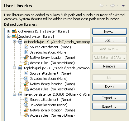This screenshot has width=129, height=121.
Task: Click the javax.persistence jar icon
Action: tap(20, 94)
